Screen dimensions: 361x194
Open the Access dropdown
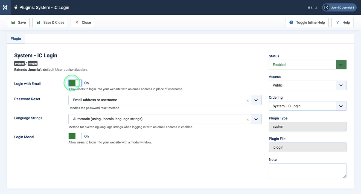[308, 85]
